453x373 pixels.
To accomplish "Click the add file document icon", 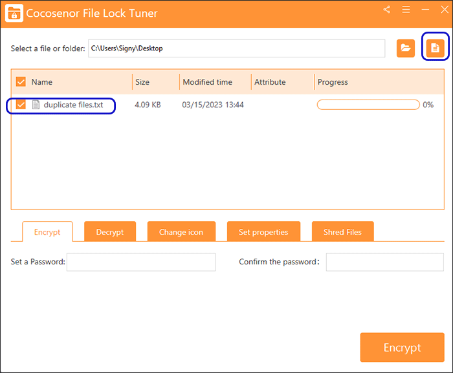I will (435, 48).
